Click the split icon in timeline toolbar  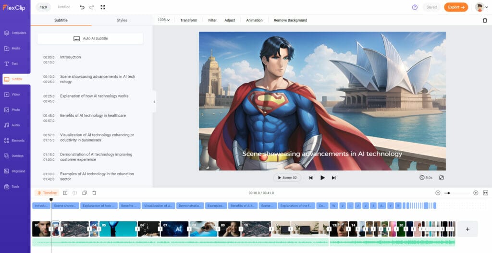coord(74,193)
